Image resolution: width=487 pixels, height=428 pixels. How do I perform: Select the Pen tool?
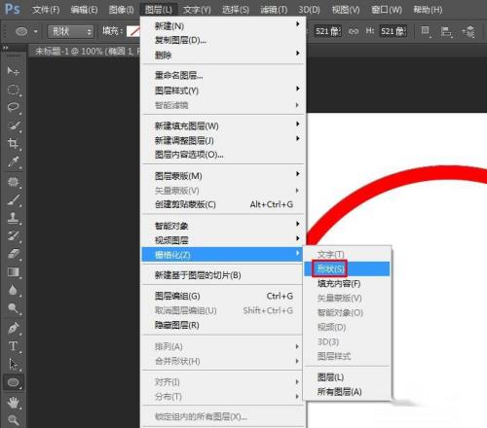coord(13,329)
